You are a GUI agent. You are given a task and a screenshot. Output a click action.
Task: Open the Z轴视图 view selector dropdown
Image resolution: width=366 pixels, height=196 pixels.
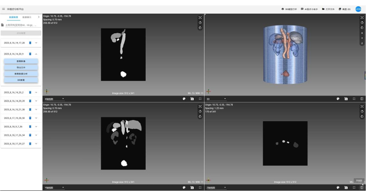(216, 187)
